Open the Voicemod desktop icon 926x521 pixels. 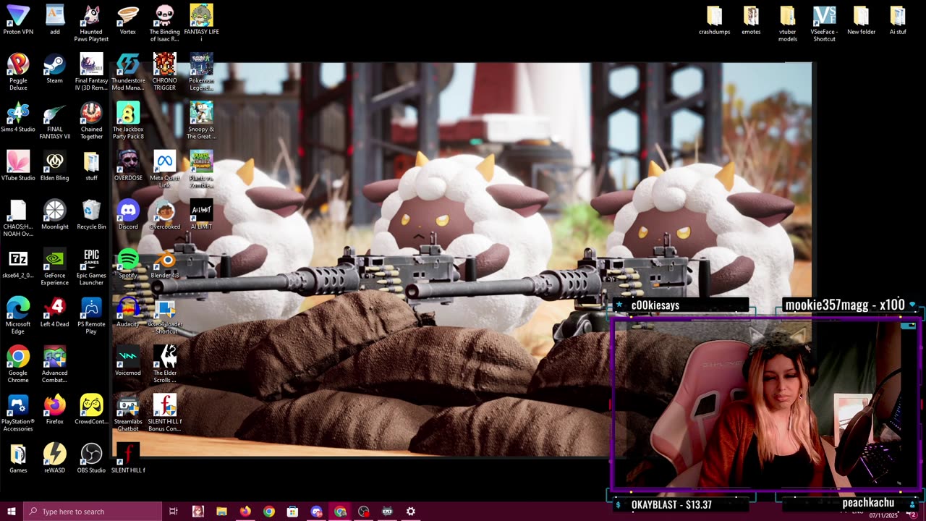[128, 361]
